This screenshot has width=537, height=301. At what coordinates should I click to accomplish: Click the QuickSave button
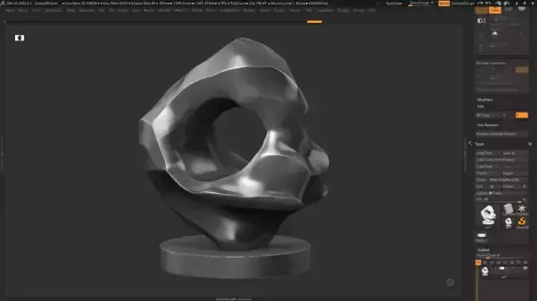(394, 3)
